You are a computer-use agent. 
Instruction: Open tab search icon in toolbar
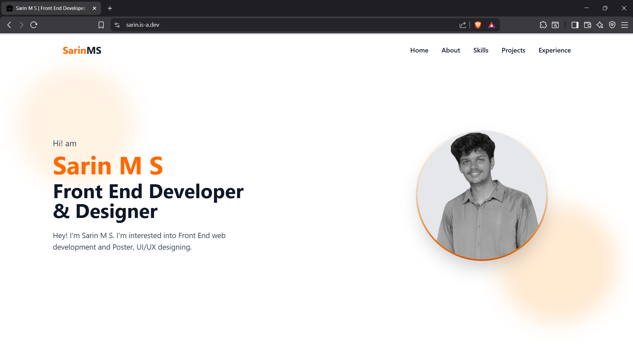click(x=555, y=25)
